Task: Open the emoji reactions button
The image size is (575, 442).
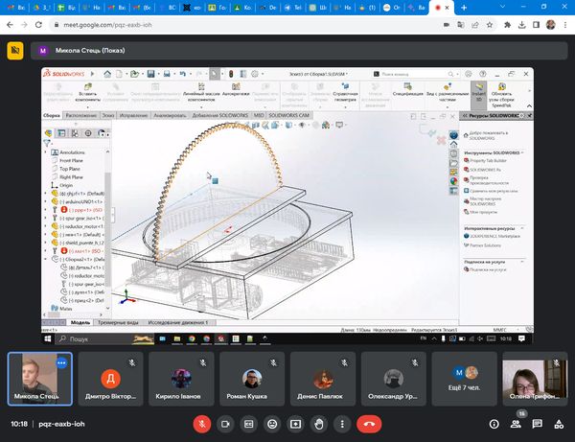Action: pyautogui.click(x=272, y=422)
